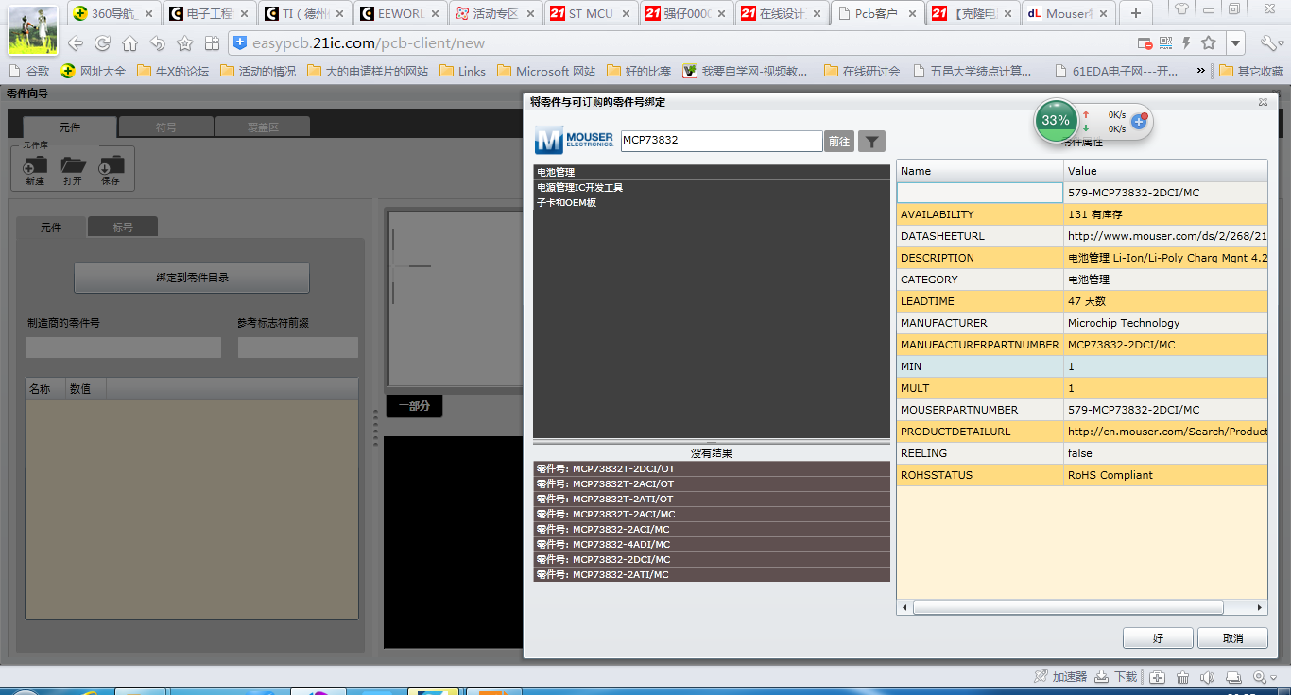
Task: Click the 制造商的零件号 input field
Action: pos(123,347)
